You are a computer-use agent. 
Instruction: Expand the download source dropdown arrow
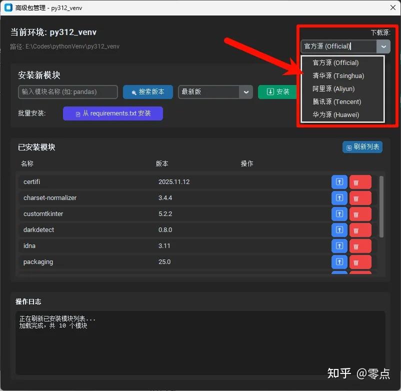click(x=383, y=46)
